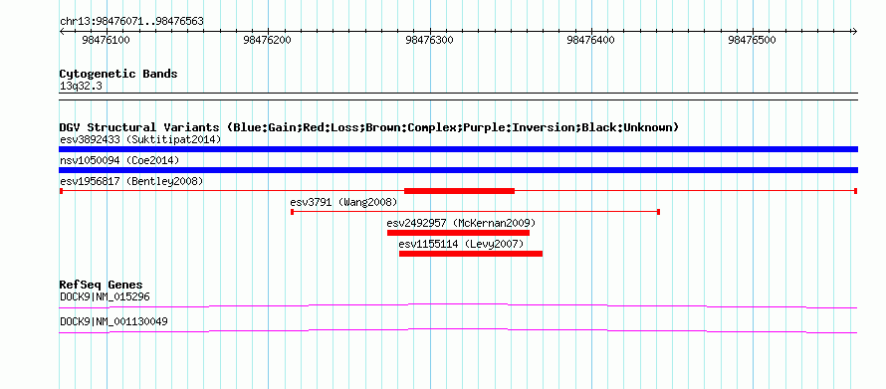Click blue gain bar under nsv1050094
Viewport: 886px width, 389px height.
(x=458, y=170)
